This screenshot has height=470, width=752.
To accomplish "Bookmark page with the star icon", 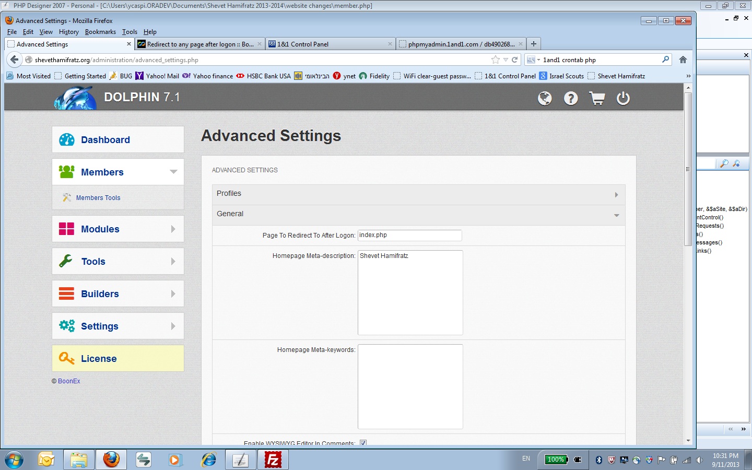I will (496, 60).
